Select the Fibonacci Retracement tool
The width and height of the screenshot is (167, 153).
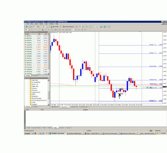(x=46, y=30)
